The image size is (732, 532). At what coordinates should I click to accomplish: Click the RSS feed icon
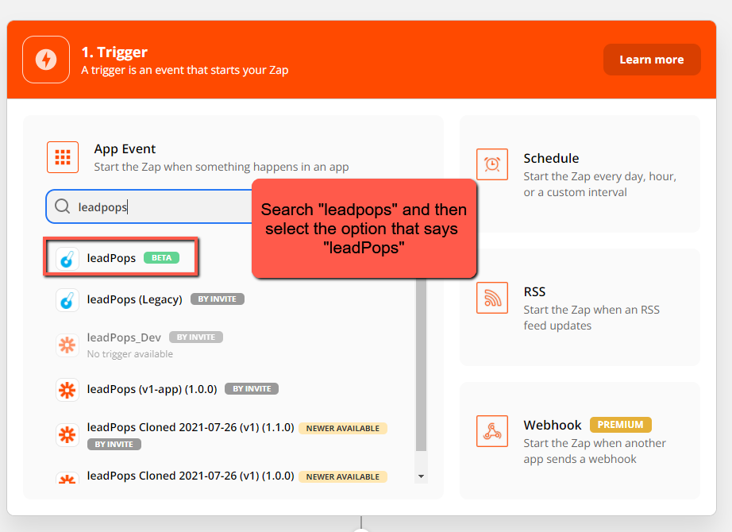[492, 298]
